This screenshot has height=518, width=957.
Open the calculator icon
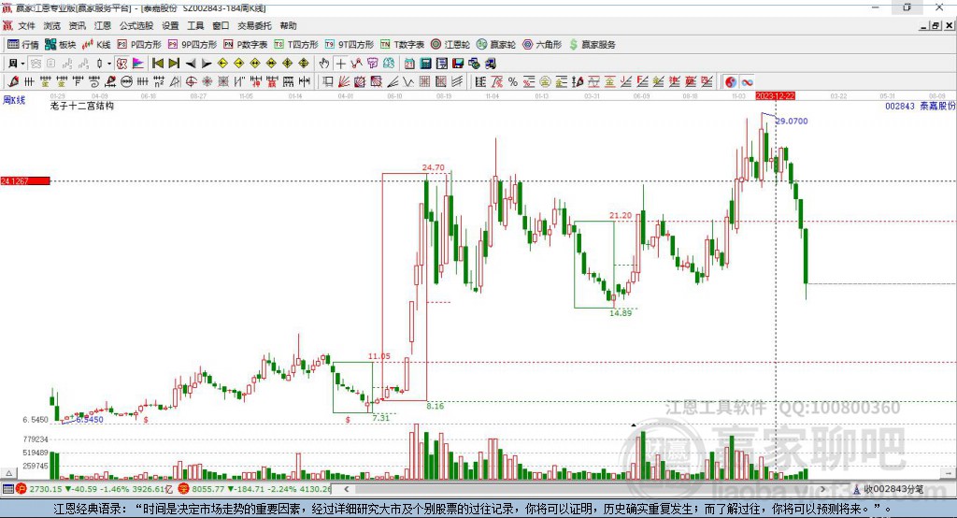tap(425, 64)
